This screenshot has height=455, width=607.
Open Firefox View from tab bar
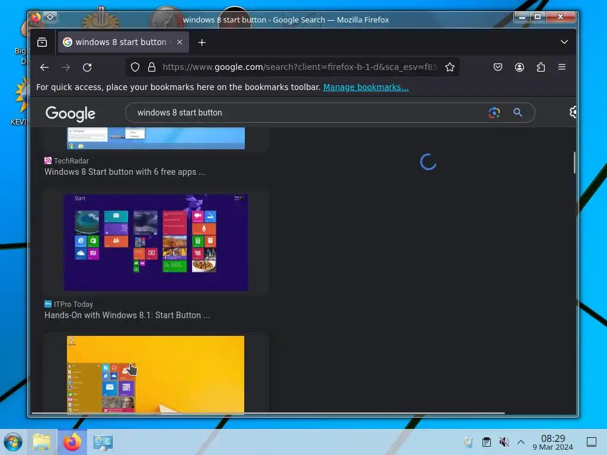[x=42, y=42]
